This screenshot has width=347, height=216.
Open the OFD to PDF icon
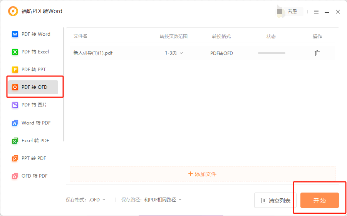(x=15, y=176)
